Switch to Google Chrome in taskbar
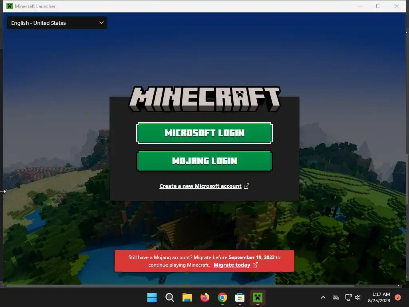The width and height of the screenshot is (409, 307). [x=222, y=297]
